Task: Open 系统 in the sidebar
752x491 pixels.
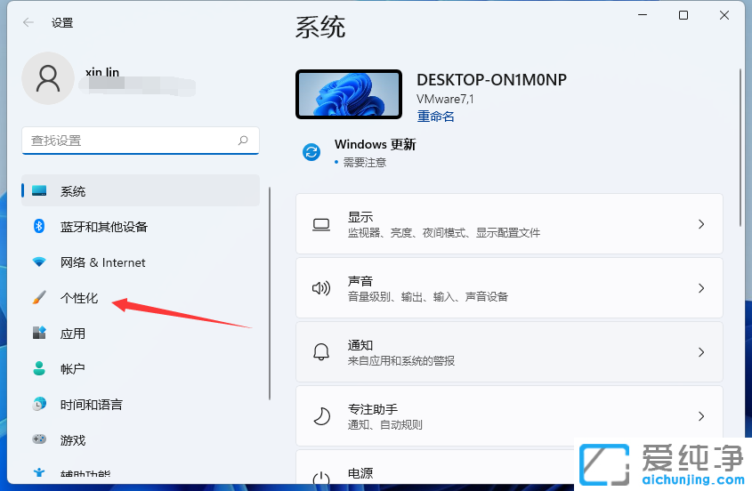Action: [x=141, y=191]
